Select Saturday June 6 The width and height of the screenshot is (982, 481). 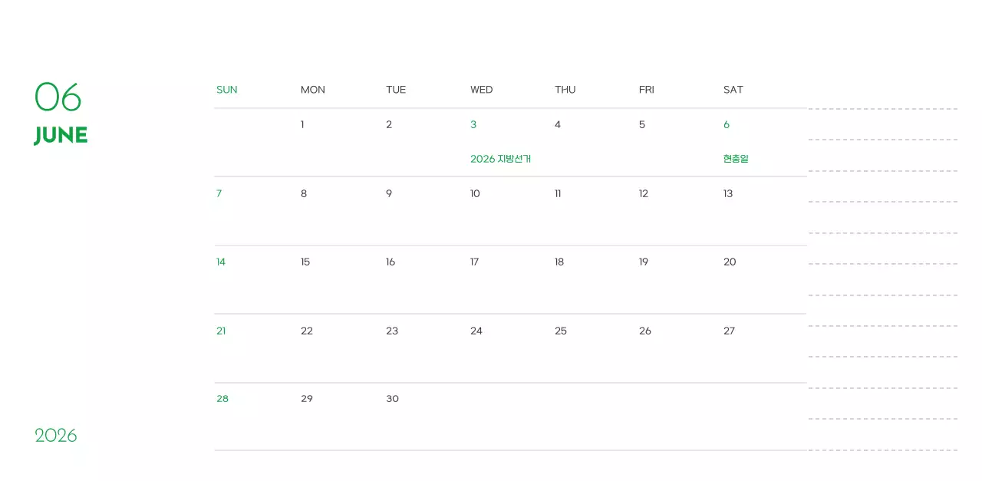point(727,124)
